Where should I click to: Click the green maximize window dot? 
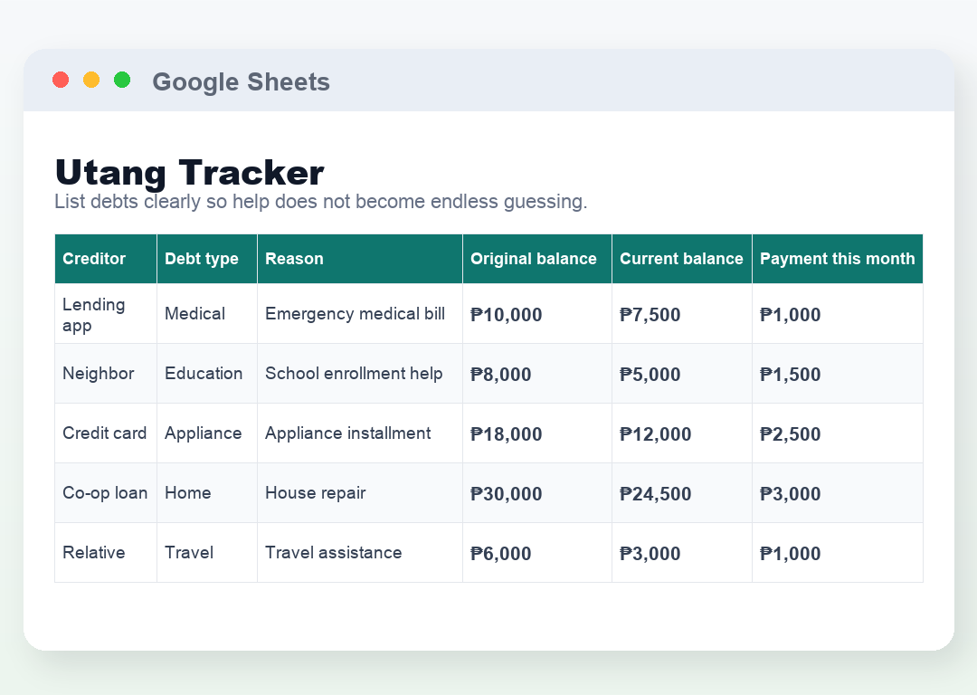click(x=122, y=80)
